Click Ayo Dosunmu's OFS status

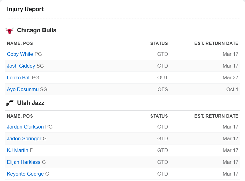tap(163, 89)
